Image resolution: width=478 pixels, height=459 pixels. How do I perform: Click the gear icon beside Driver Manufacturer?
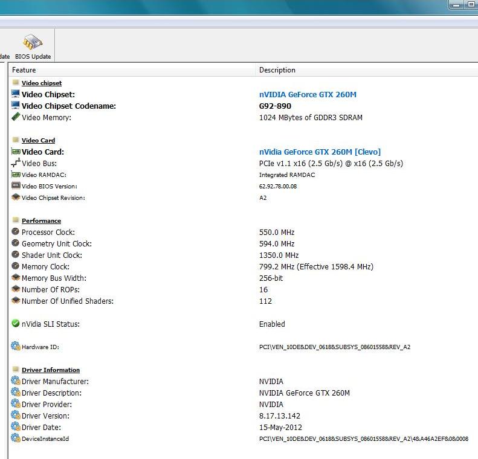coord(16,380)
